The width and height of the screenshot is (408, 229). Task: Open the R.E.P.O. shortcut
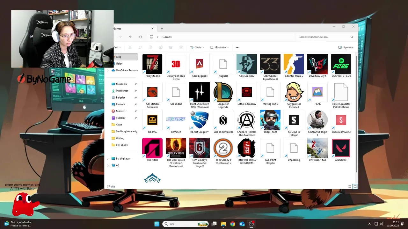pos(152,120)
